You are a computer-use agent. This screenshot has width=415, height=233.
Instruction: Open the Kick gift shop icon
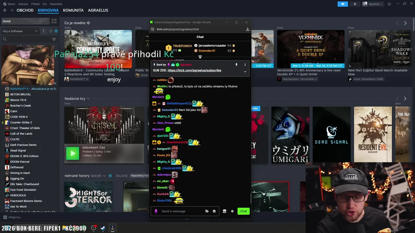pos(224,211)
